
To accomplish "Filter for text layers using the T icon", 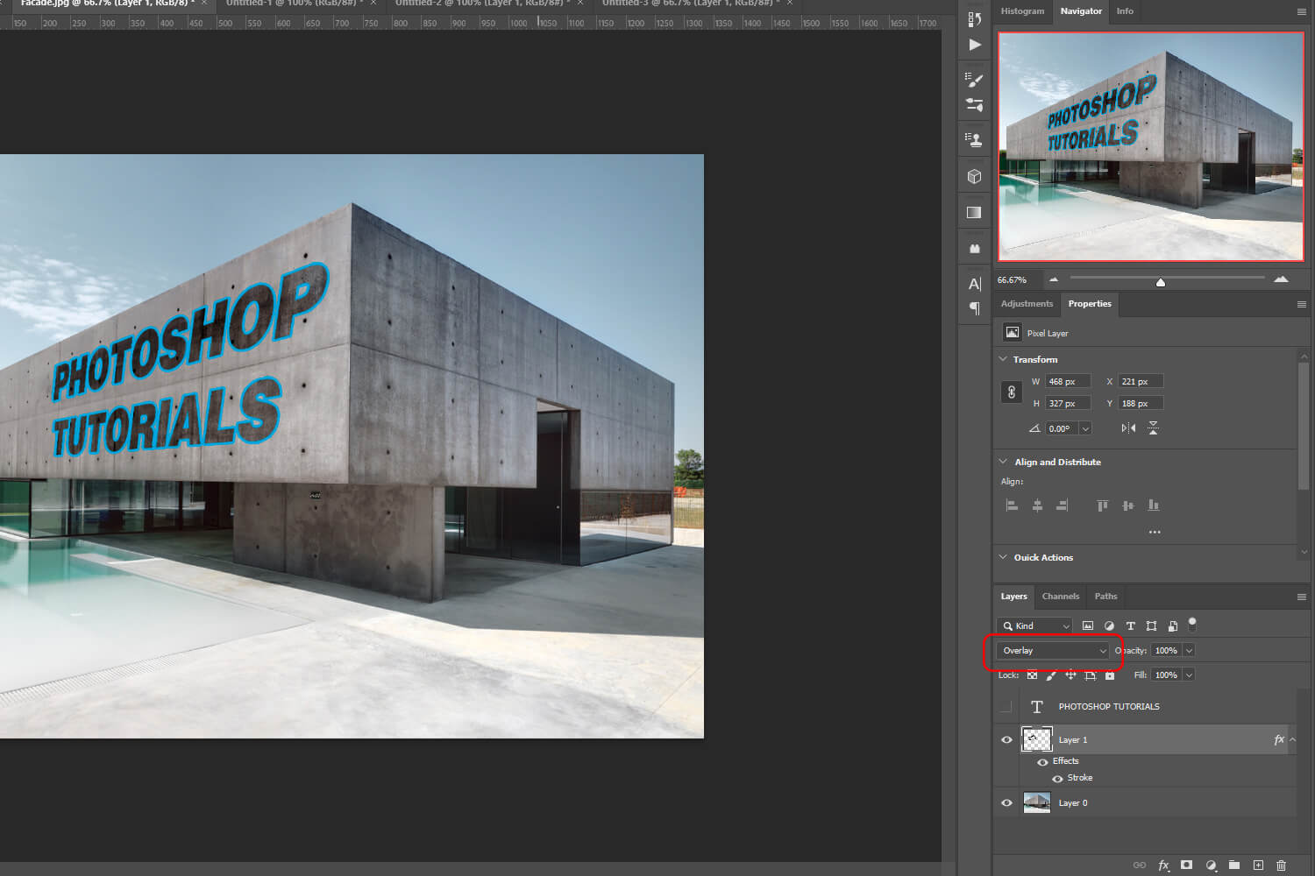I will tap(1130, 625).
